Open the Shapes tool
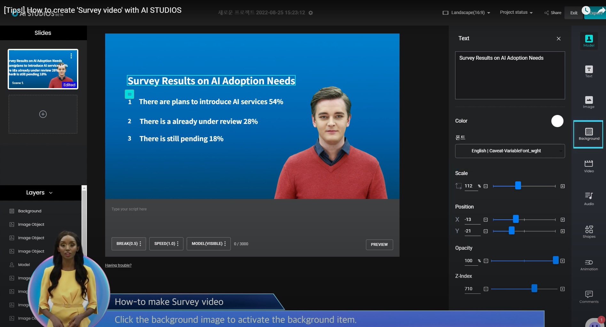 [589, 232]
